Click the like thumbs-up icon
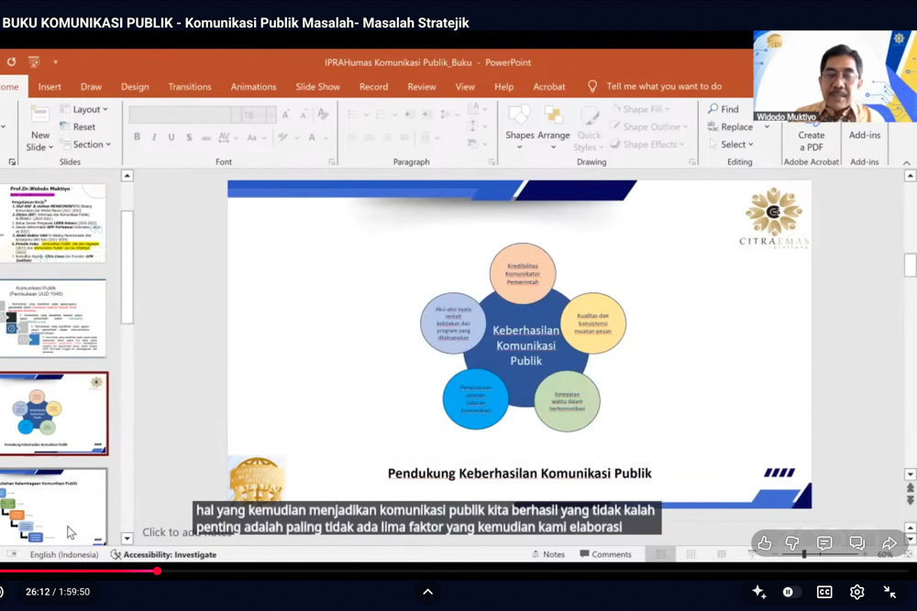Image resolution: width=917 pixels, height=611 pixels. point(765,543)
